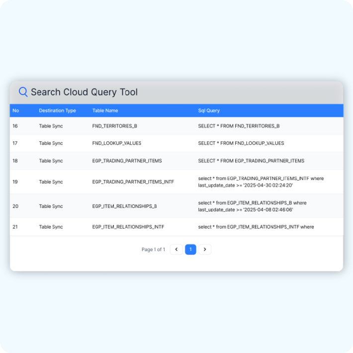Click query from EGP_ITEM_RELATIONSHIPS_INTF where
The image size is (353, 353).
256,227
